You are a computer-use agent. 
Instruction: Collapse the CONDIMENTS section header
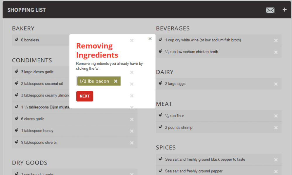pyautogui.click(x=32, y=60)
